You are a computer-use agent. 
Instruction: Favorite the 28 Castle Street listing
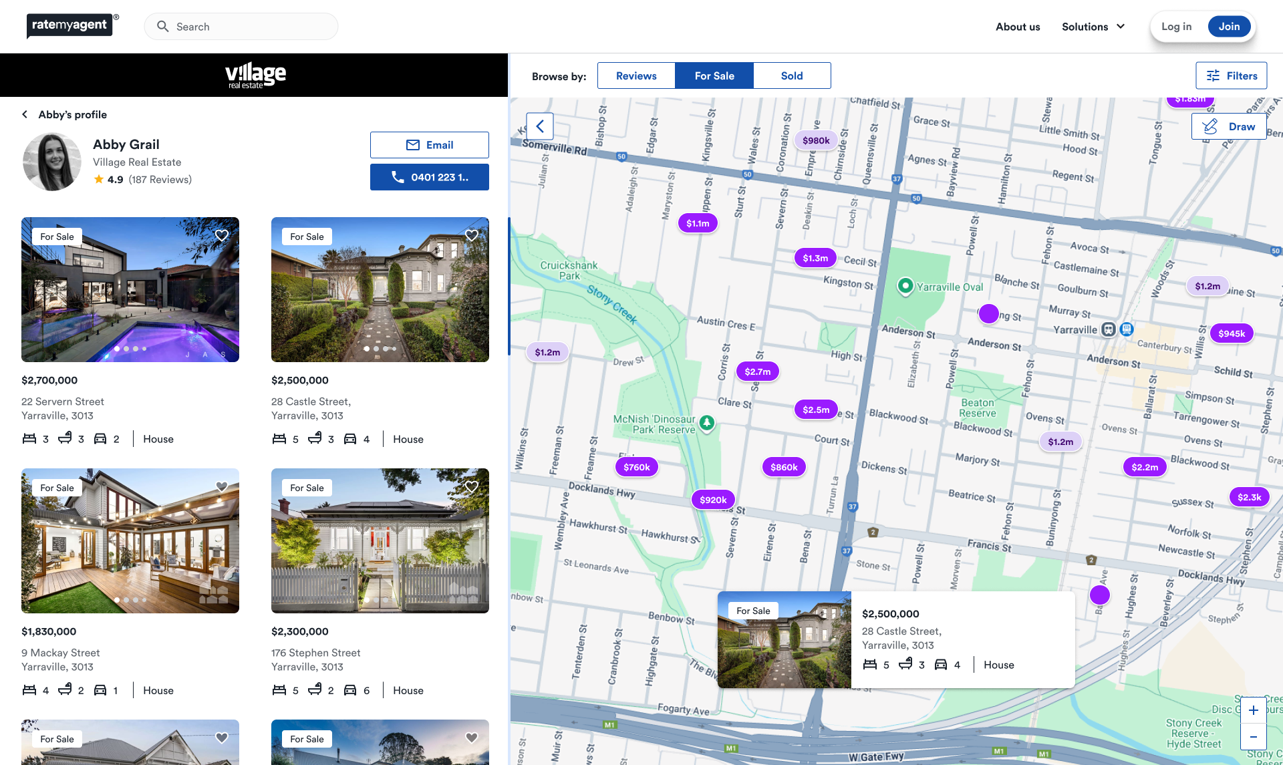pos(472,235)
